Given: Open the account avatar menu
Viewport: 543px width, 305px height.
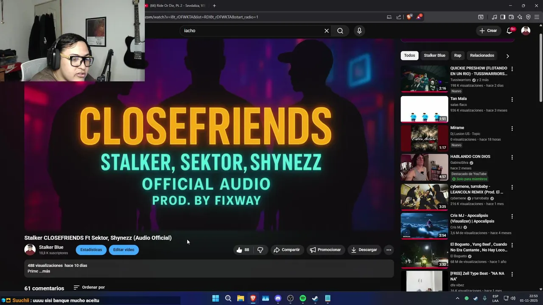Looking at the screenshot, I should coord(526,30).
